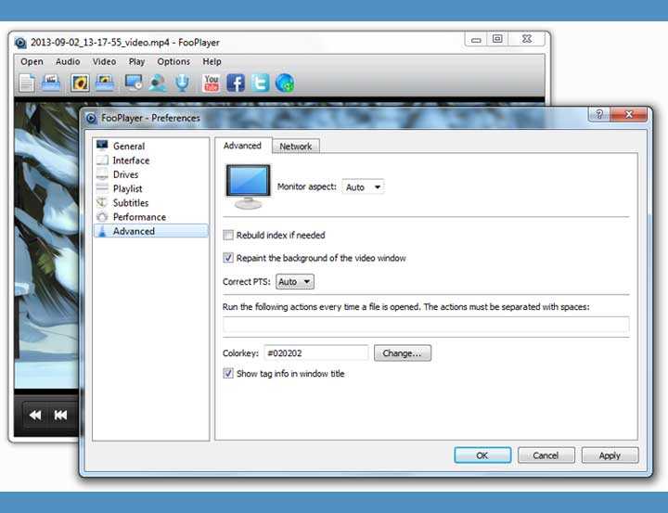Screen dimensions: 668x513
Task: Click FooPlayer Preferences title icon
Action: point(91,118)
